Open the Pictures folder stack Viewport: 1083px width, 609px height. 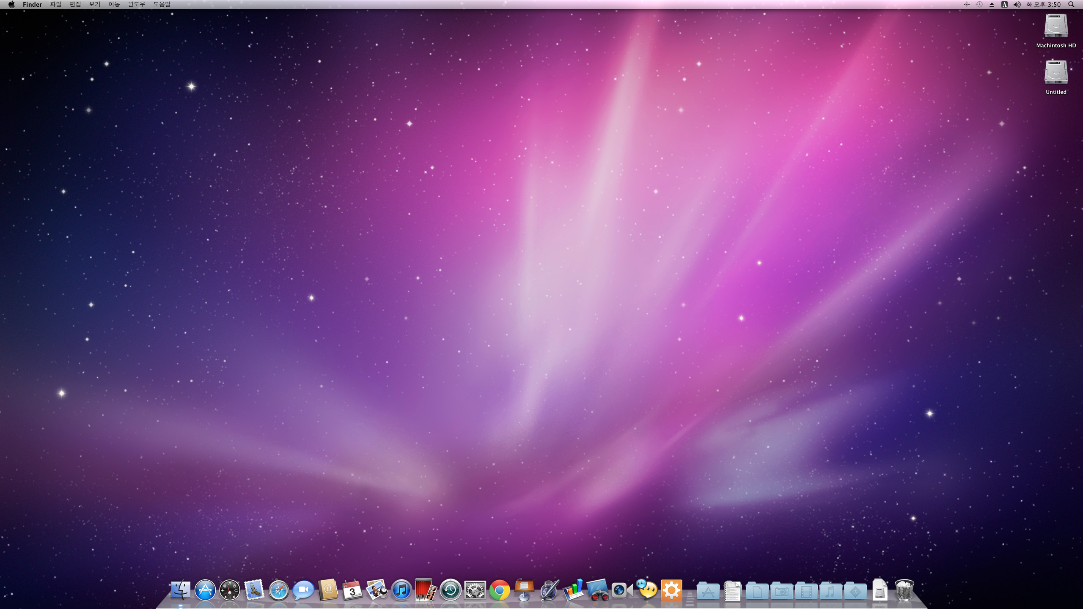pyautogui.click(x=782, y=590)
